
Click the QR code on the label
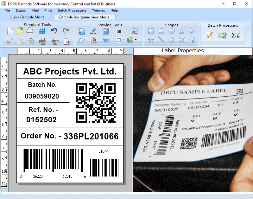point(96,103)
